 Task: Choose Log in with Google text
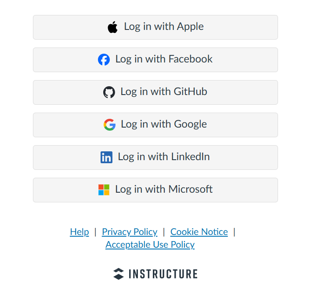pyautogui.click(x=164, y=124)
